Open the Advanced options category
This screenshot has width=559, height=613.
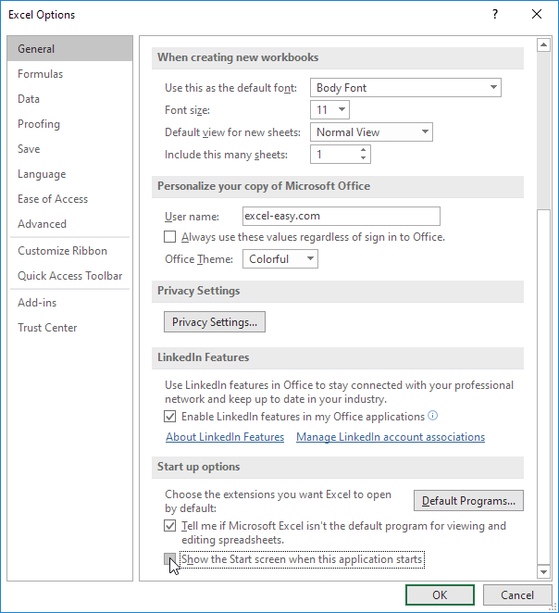[43, 224]
